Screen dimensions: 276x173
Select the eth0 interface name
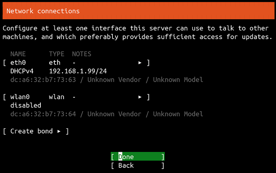click(18, 63)
